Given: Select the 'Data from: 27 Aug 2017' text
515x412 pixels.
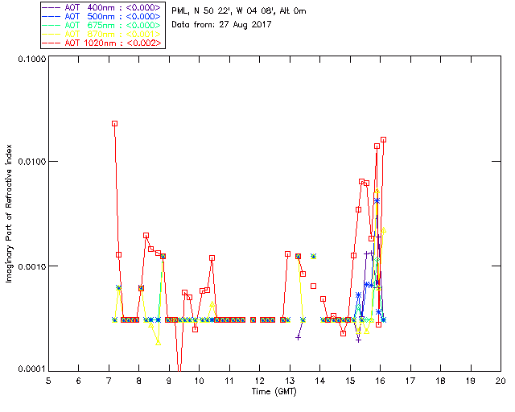Looking at the screenshot, I should [x=221, y=25].
